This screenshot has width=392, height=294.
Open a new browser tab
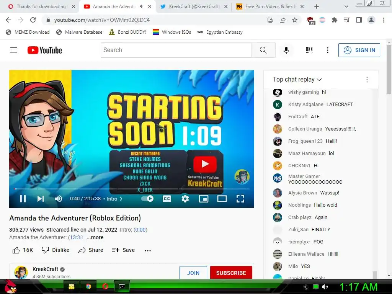[317, 7]
